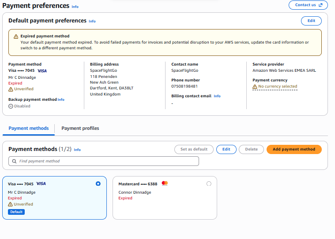Edit the default payment preferences

311,21
